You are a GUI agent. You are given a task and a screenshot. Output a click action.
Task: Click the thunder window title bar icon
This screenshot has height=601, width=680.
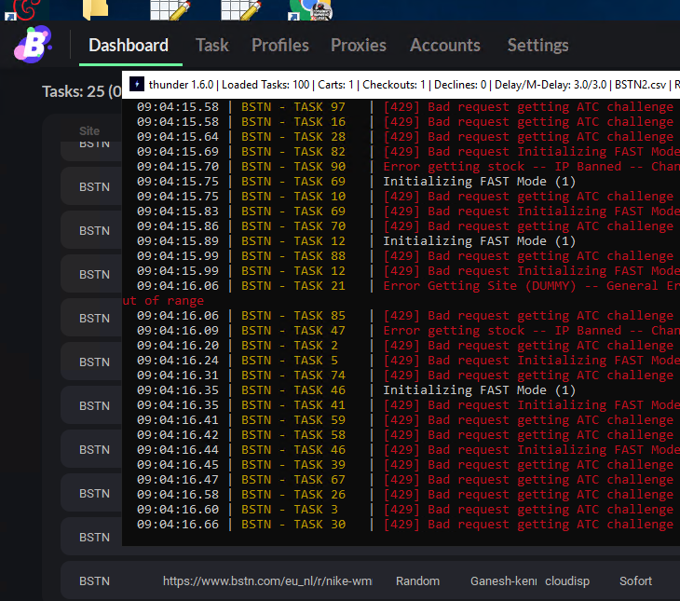click(137, 84)
